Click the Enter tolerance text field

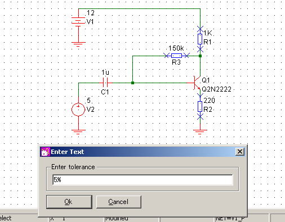(142, 180)
